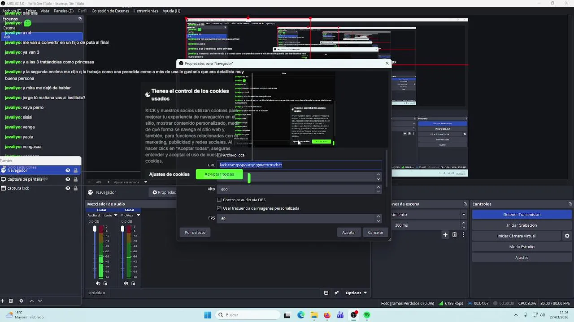Toggle monitoring headphone icon for Mic/Aux

133,283
